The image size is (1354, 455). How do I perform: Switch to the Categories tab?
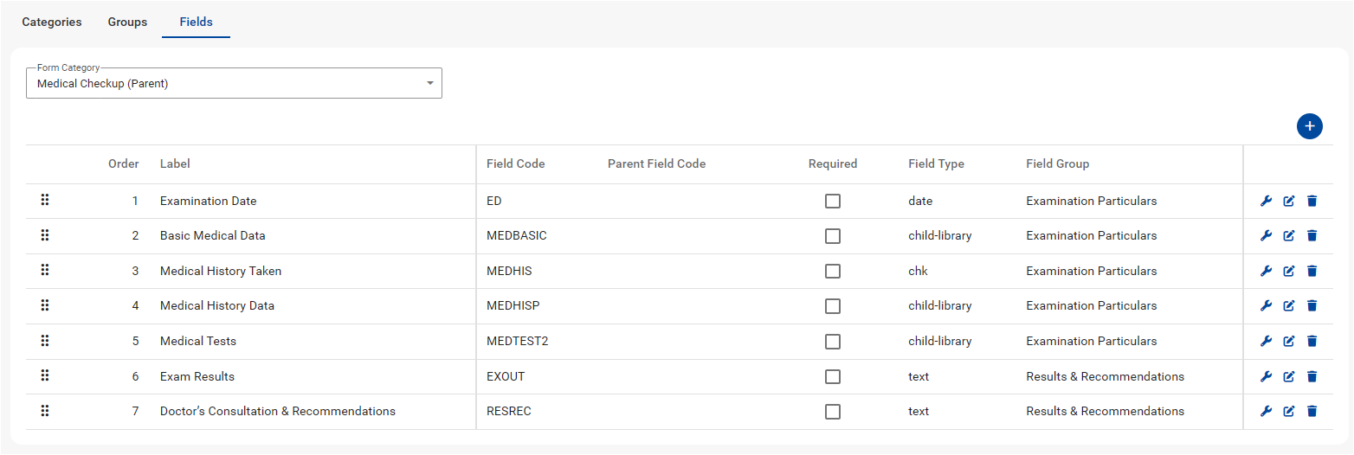point(52,22)
